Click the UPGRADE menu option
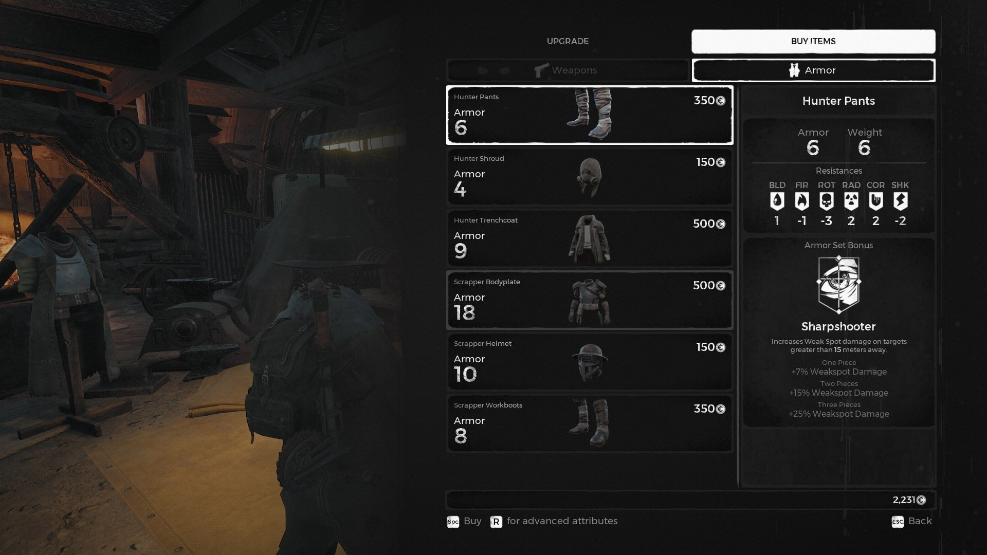 coord(568,41)
